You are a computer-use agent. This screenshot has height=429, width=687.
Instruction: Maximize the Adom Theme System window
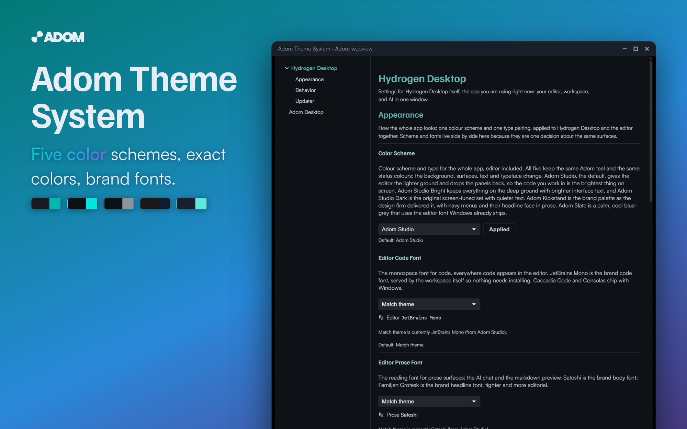pyautogui.click(x=636, y=49)
